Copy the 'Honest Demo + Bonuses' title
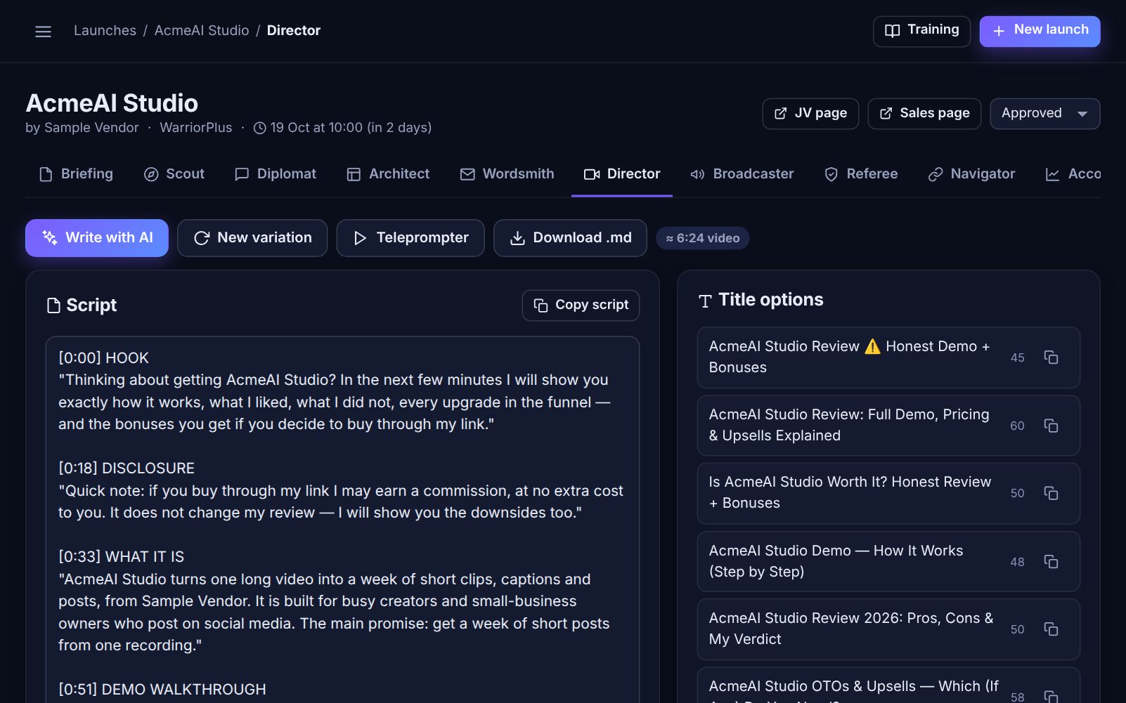Image resolution: width=1126 pixels, height=703 pixels. (x=1051, y=357)
